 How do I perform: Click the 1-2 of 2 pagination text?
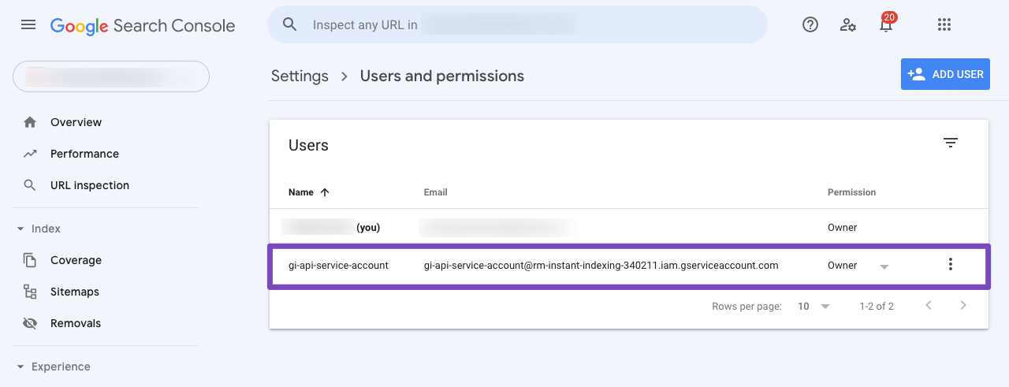pyautogui.click(x=877, y=307)
